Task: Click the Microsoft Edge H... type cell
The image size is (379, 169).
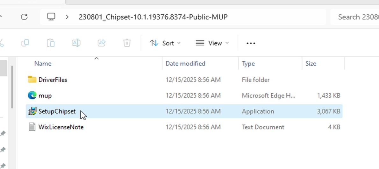Action: pyautogui.click(x=268, y=95)
